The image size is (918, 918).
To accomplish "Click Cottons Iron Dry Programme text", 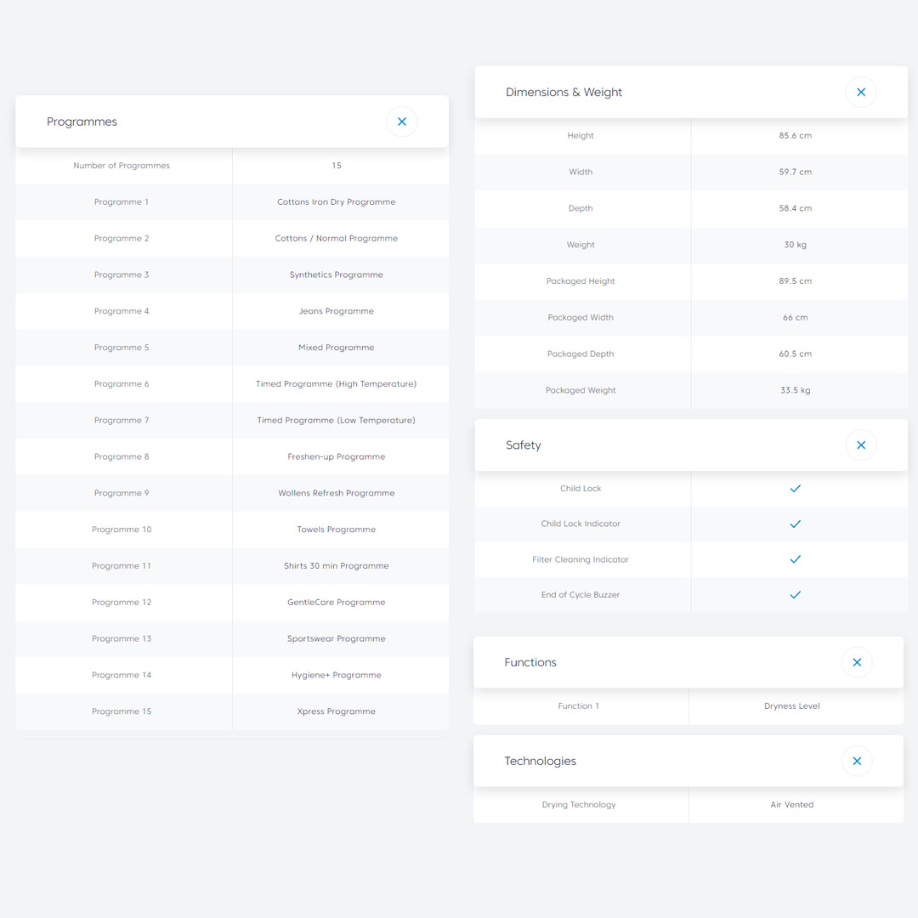I will point(337,202).
